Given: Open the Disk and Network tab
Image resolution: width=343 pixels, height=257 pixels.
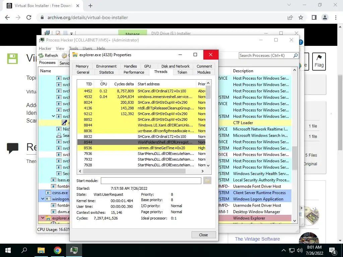Looking at the screenshot, I should [x=176, y=66].
